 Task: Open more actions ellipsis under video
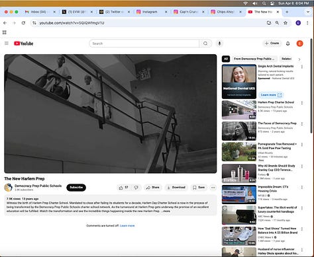tap(213, 188)
